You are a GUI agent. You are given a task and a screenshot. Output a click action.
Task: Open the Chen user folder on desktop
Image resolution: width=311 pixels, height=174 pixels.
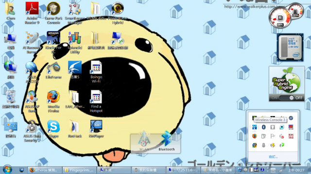click(x=11, y=11)
